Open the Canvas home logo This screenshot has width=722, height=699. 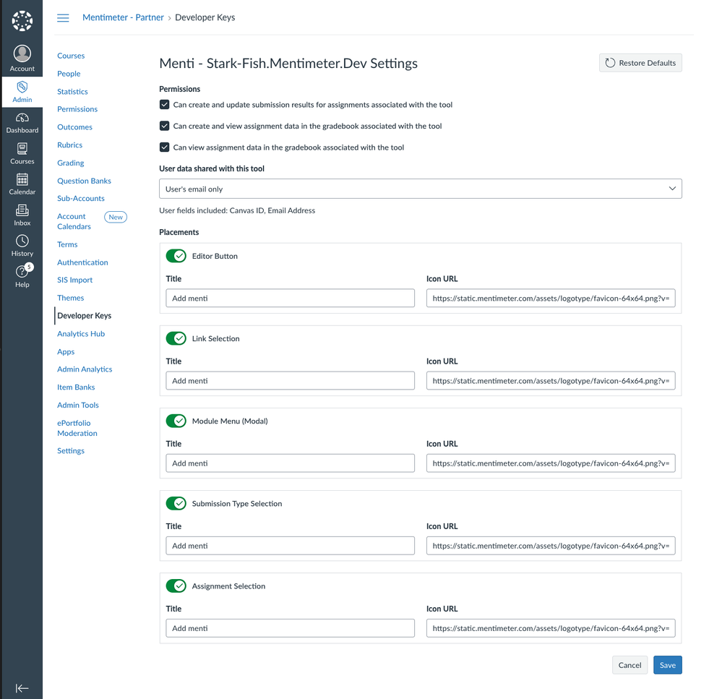point(22,21)
